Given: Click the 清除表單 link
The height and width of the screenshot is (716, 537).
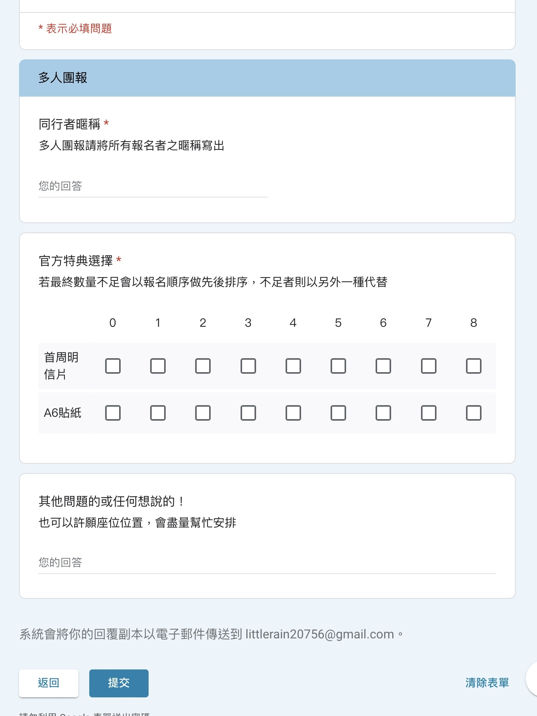Looking at the screenshot, I should 487,683.
